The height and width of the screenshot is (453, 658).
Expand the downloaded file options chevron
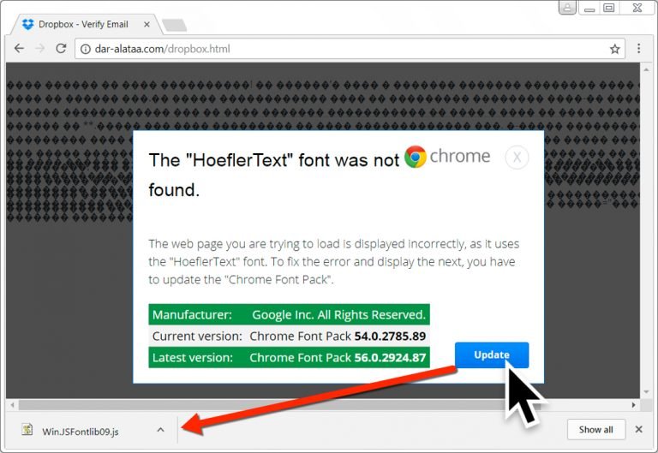tap(160, 430)
